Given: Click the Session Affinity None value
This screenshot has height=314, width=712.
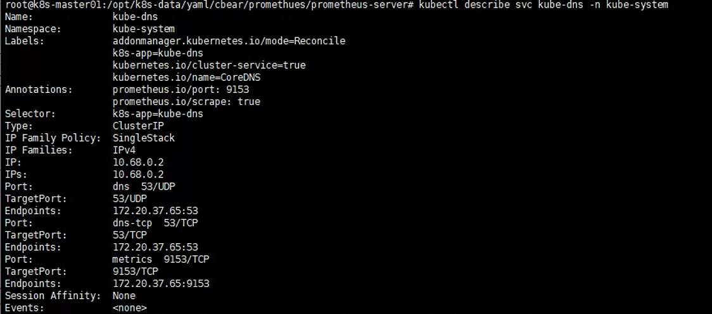Looking at the screenshot, I should point(124,296).
